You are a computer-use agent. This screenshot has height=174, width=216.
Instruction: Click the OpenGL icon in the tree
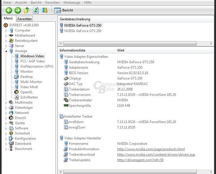[x=16, y=92]
